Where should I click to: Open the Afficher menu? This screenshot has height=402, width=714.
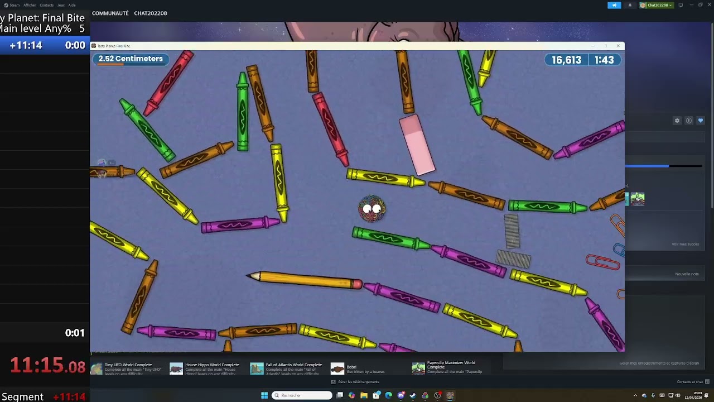tap(30, 5)
